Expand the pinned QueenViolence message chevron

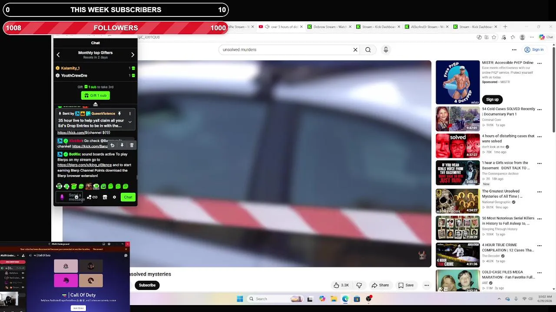click(x=129, y=122)
